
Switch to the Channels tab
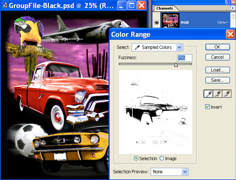point(165,8)
